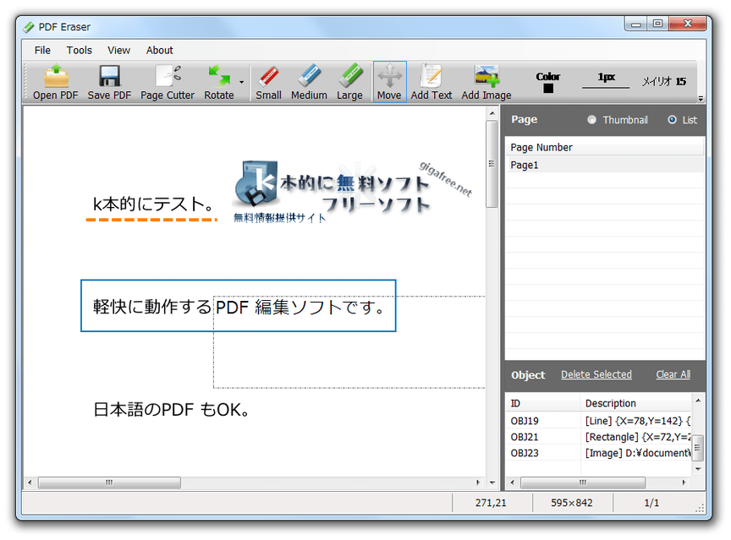
Task: Click the document scroll left arrow
Action: (x=30, y=483)
